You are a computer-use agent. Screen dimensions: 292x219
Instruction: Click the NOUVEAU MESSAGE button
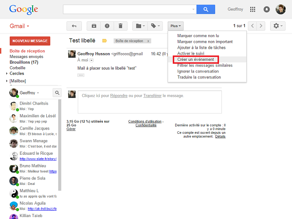coord(30,41)
